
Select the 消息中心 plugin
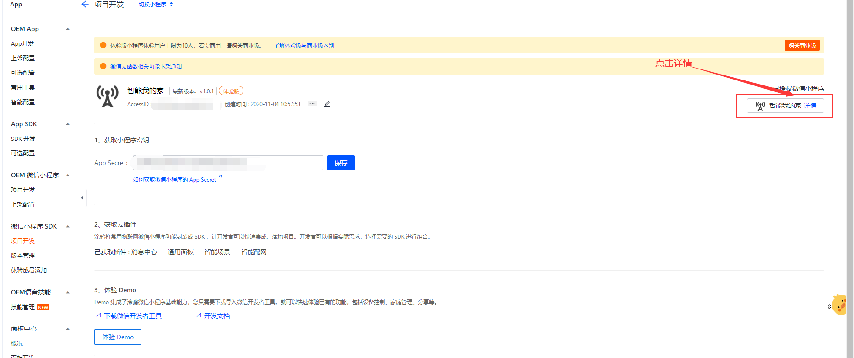(144, 252)
